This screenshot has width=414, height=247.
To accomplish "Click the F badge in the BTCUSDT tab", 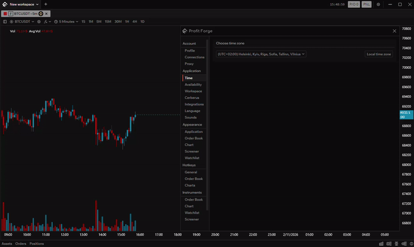I will [10, 14].
